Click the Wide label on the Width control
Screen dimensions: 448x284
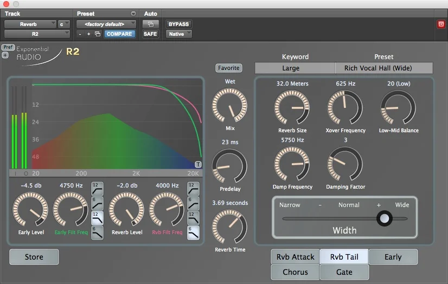402,205
